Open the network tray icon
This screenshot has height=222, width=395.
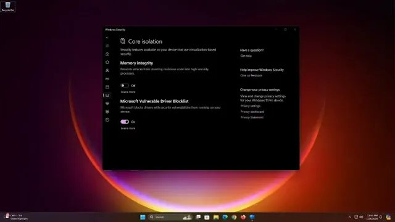point(356,217)
